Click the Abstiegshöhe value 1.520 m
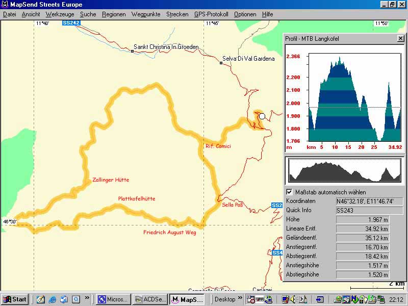The image size is (408, 306). pos(363,274)
